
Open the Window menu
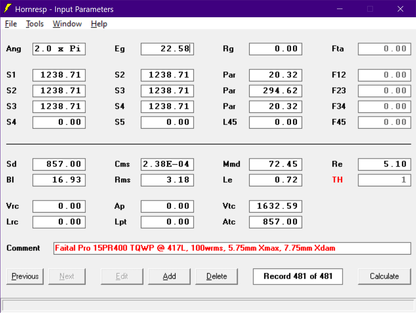(x=67, y=24)
